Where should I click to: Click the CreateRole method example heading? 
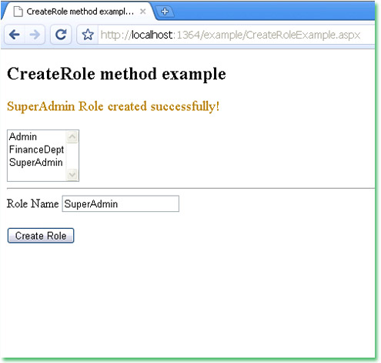click(x=116, y=74)
